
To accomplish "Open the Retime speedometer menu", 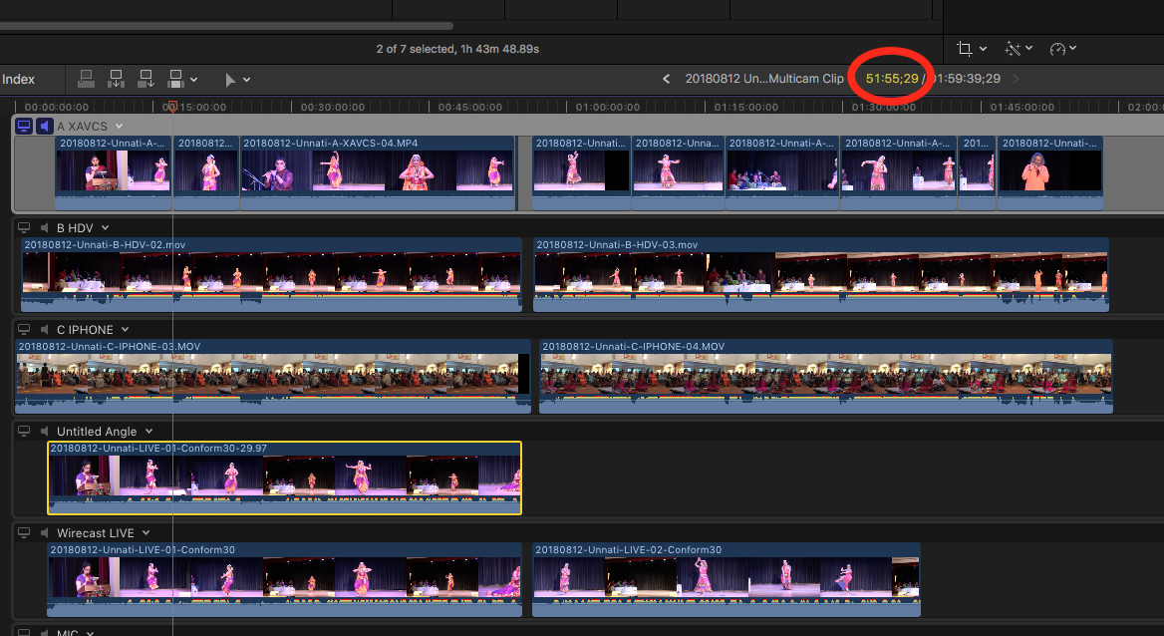I will point(1058,48).
